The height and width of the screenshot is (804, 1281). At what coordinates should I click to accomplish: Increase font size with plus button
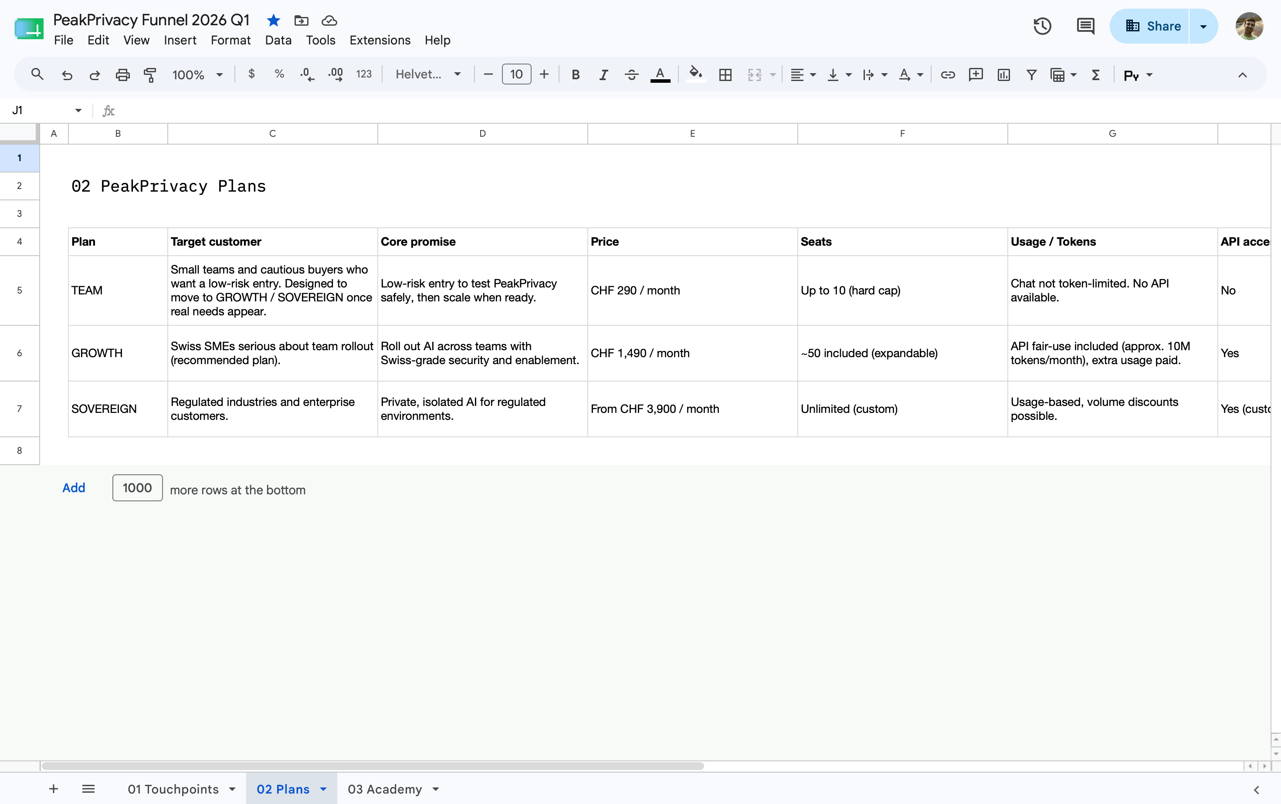click(544, 74)
